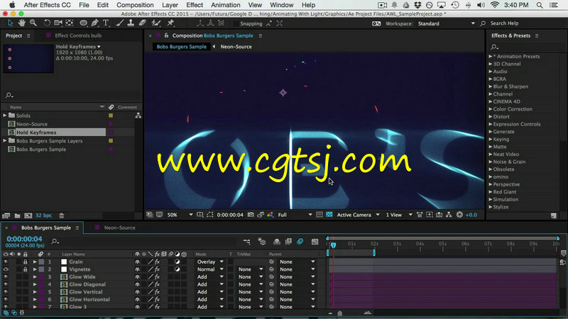The height and width of the screenshot is (319, 568).
Task: Select the Hand tool
Action: (x=22, y=23)
